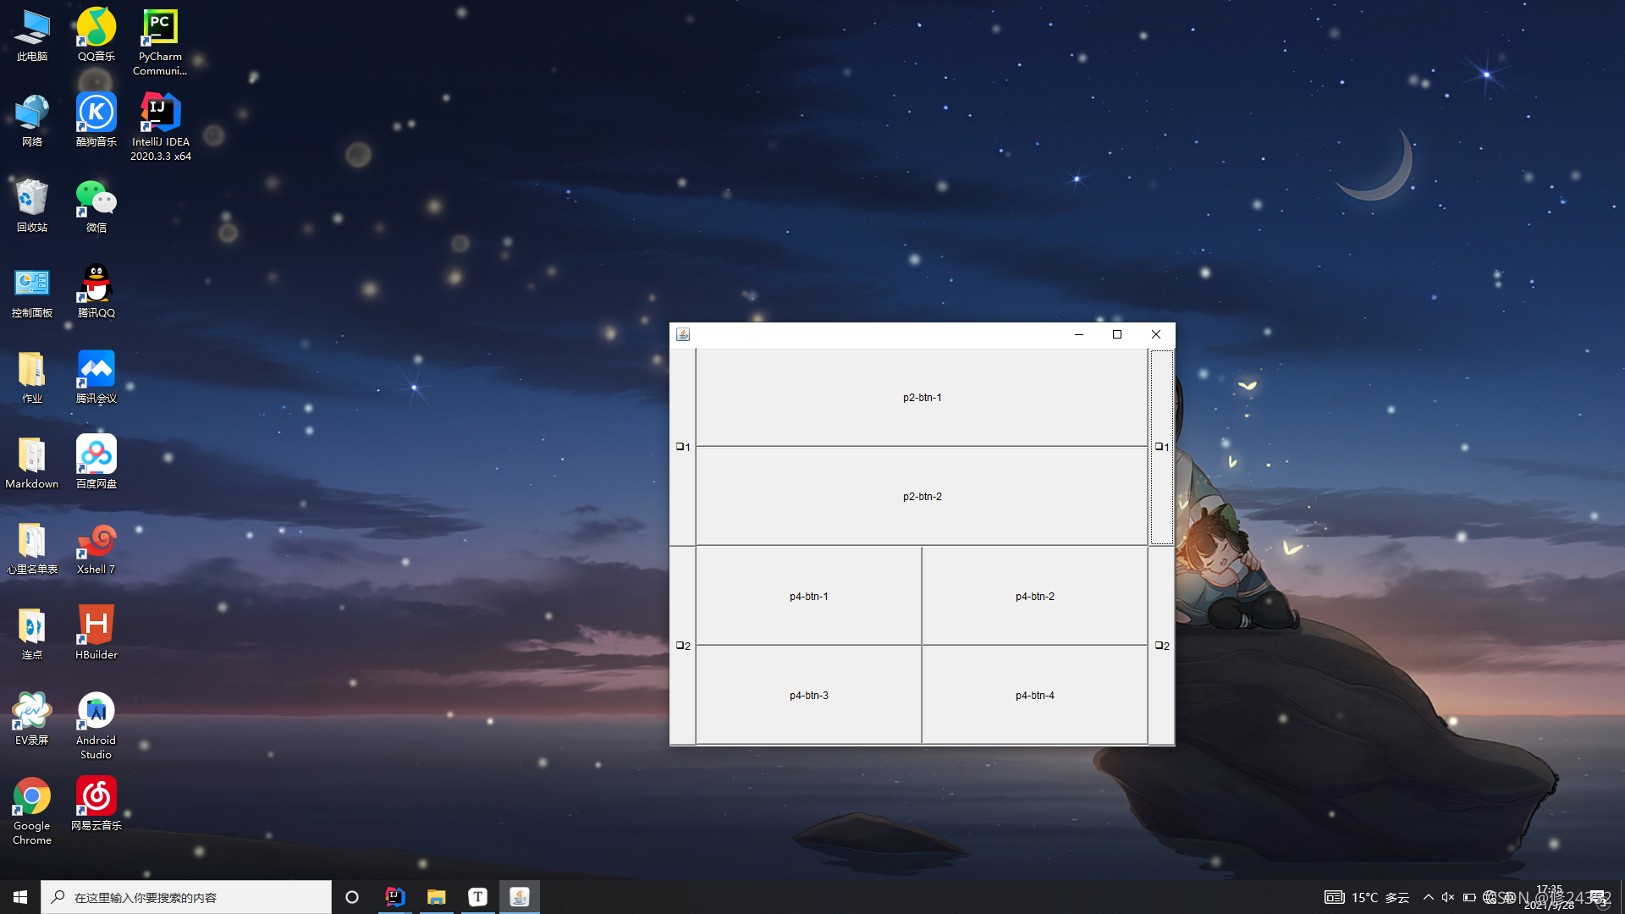Open the Windows Start menu
1625x914 pixels.
tap(20, 897)
